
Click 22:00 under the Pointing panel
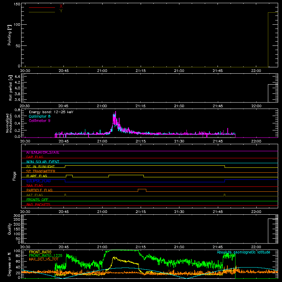[256, 71]
